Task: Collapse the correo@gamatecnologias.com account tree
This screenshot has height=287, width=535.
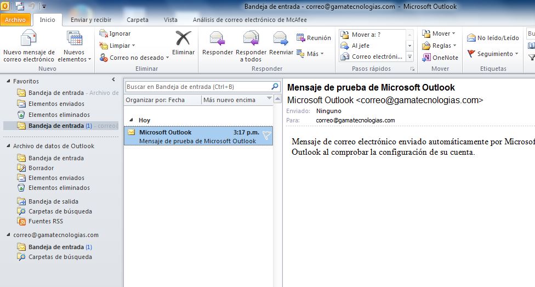Action: [8, 235]
